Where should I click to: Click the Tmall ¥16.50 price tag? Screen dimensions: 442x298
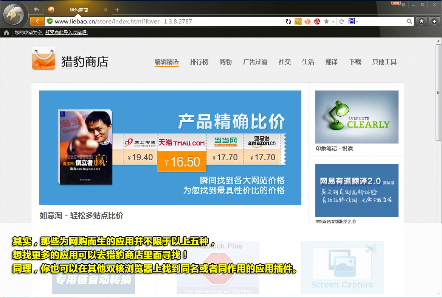click(182, 162)
